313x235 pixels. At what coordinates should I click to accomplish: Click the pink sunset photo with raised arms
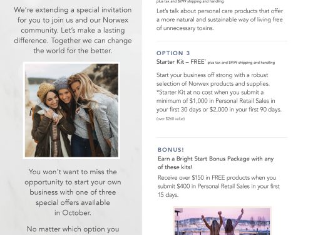click(222, 221)
